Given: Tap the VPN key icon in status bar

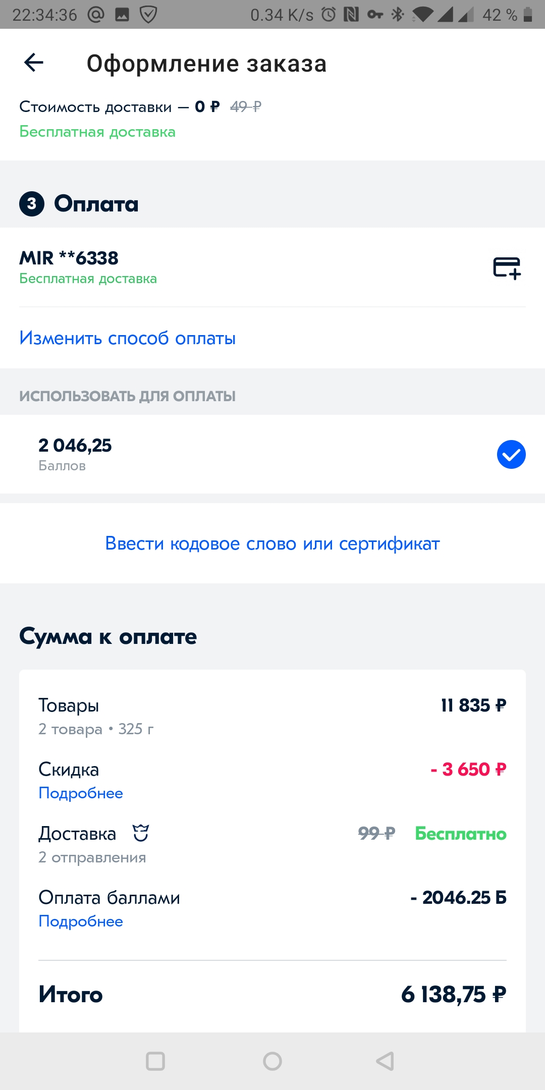Looking at the screenshot, I should pos(375,15).
